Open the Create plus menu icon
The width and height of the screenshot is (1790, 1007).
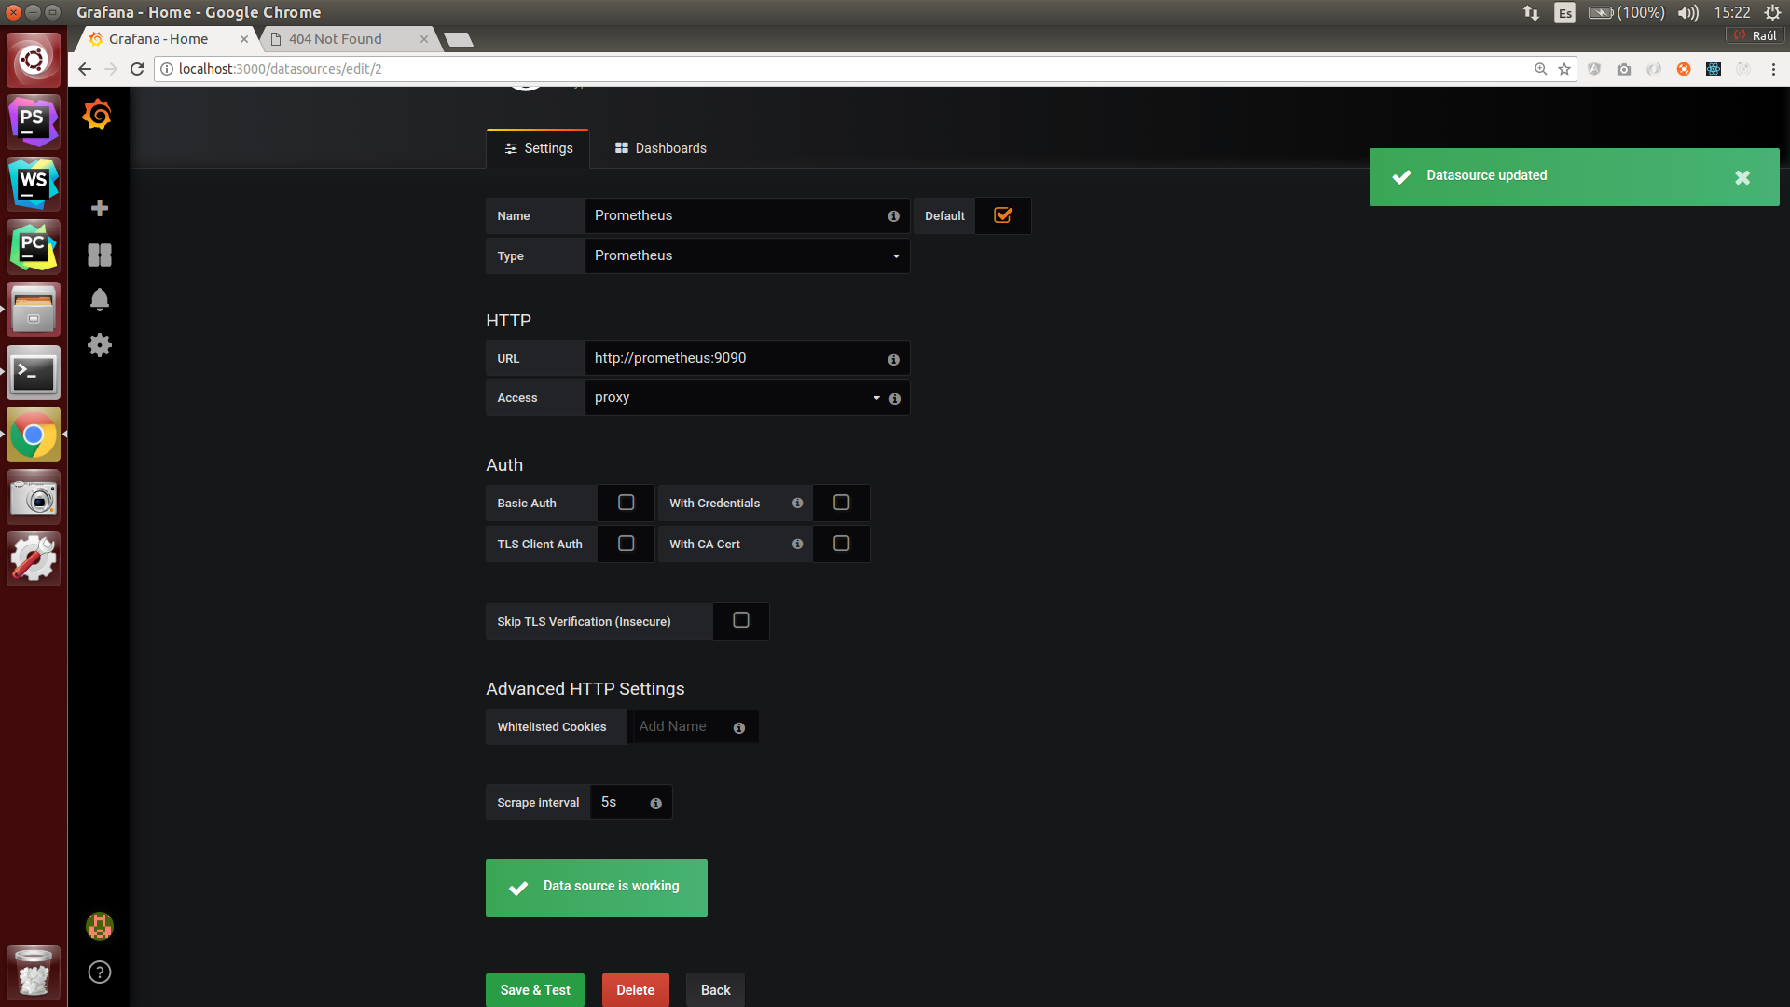tap(100, 208)
